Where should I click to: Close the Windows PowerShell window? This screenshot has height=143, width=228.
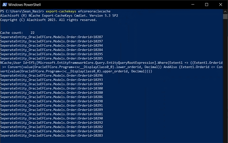(x=221, y=4)
